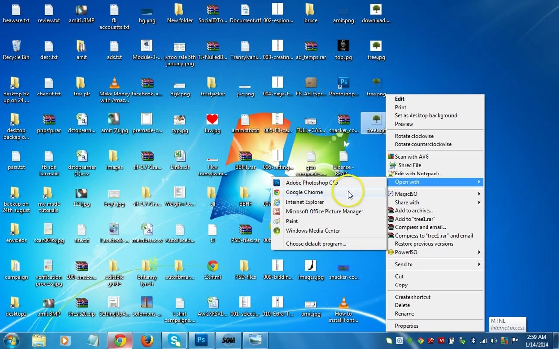The height and width of the screenshot is (349, 559).
Task: Click the Windows Start button
Action: click(x=12, y=340)
